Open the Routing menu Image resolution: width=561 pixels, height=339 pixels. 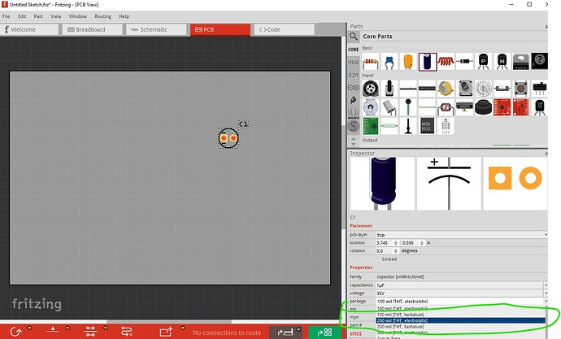(x=103, y=16)
